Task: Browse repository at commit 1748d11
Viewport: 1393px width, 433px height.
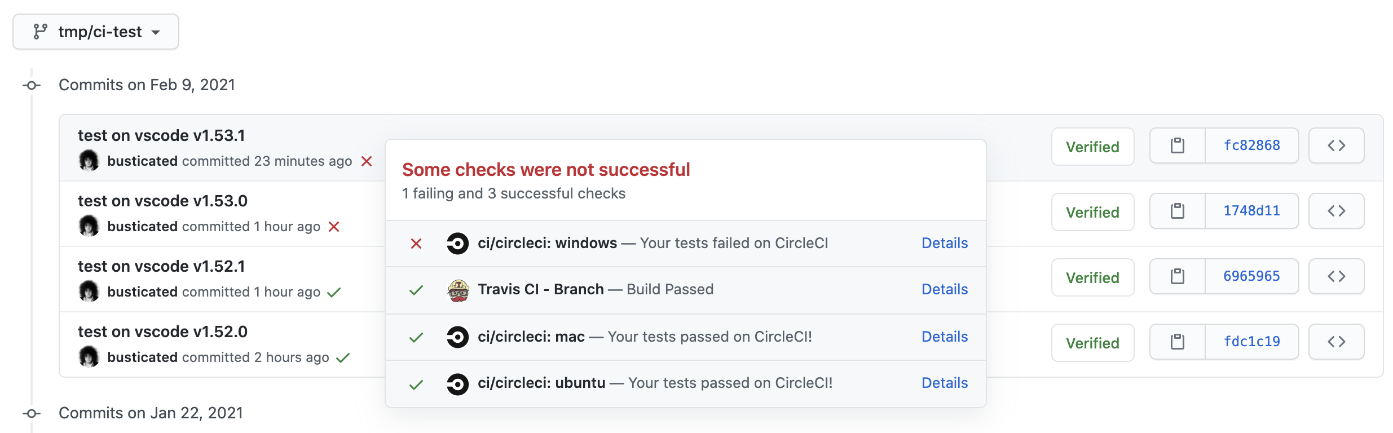Action: [x=1336, y=211]
